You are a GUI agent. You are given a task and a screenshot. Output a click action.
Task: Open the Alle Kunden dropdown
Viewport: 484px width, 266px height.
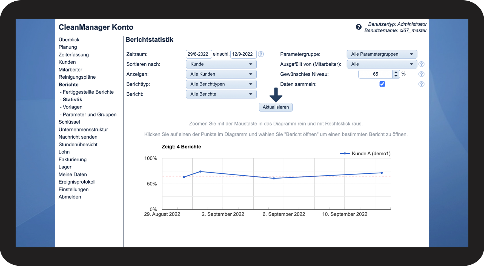pos(221,74)
